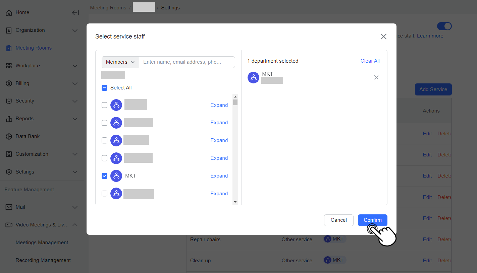Click the Data Bank icon

coord(9,137)
